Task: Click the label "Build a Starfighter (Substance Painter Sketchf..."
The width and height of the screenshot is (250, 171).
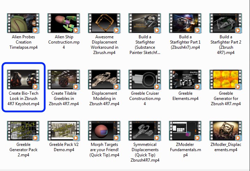Action: tap(145, 45)
